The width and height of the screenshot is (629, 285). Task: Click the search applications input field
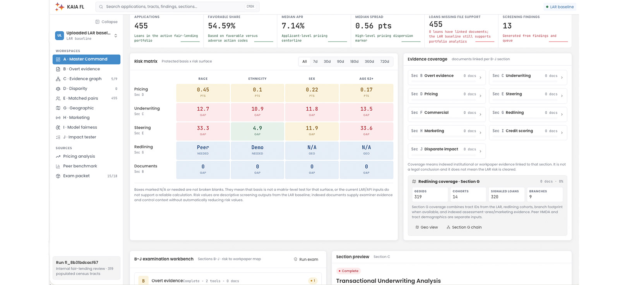coord(177,7)
